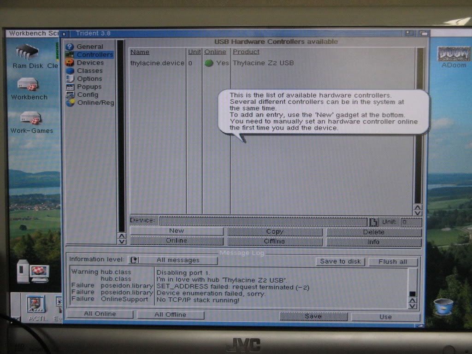Viewport: 472px width, 354px height.
Task: Click the trashcan icon on desktop
Action: (443, 306)
